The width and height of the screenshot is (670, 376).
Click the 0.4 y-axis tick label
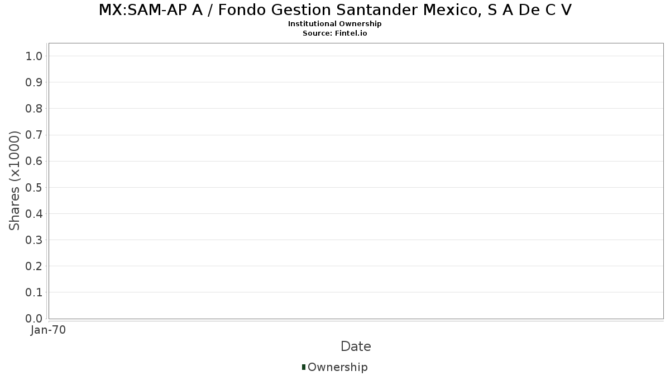(35, 213)
